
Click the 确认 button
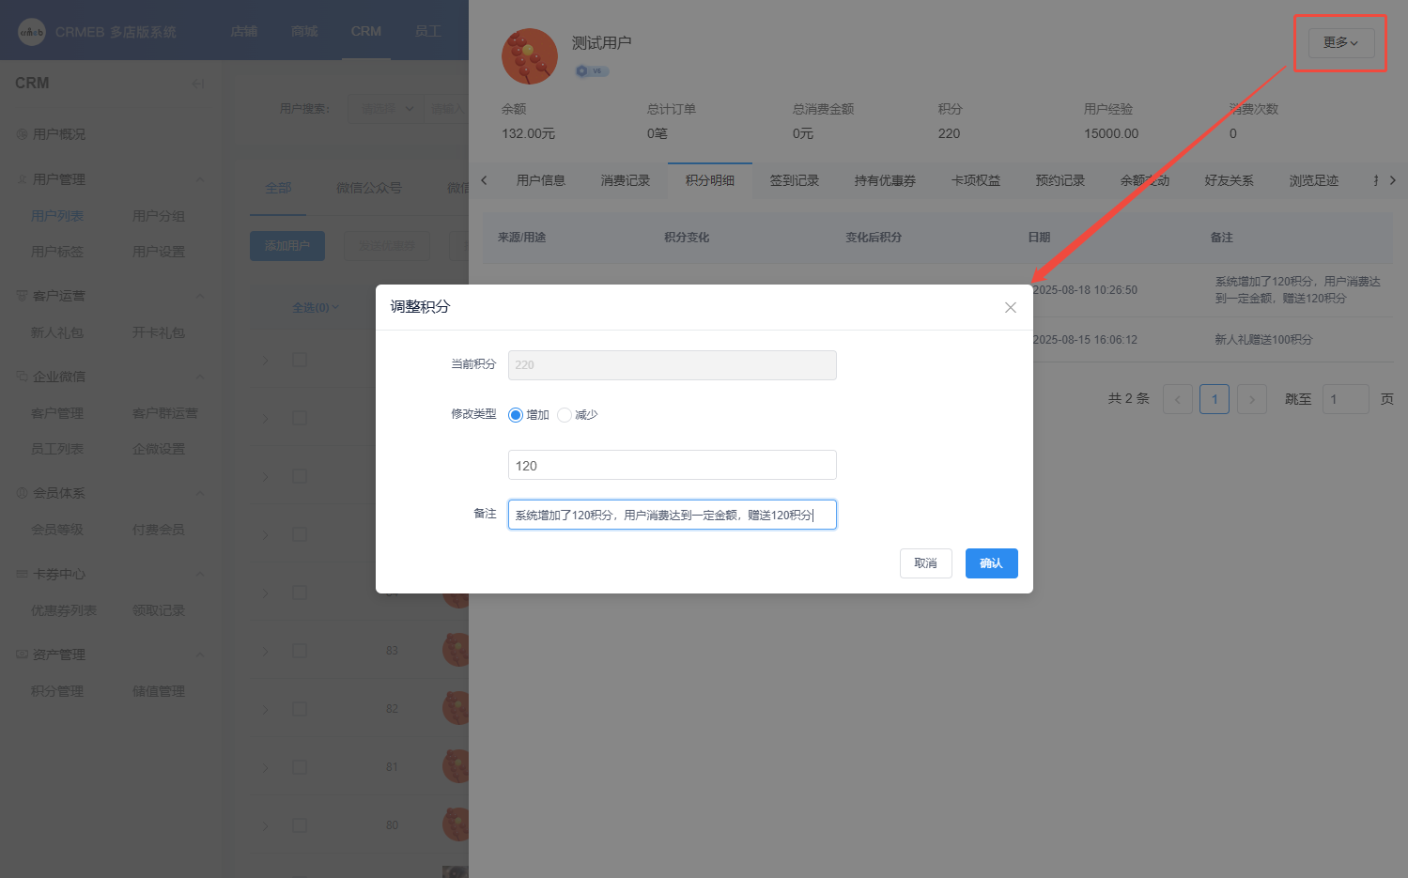coord(991,563)
